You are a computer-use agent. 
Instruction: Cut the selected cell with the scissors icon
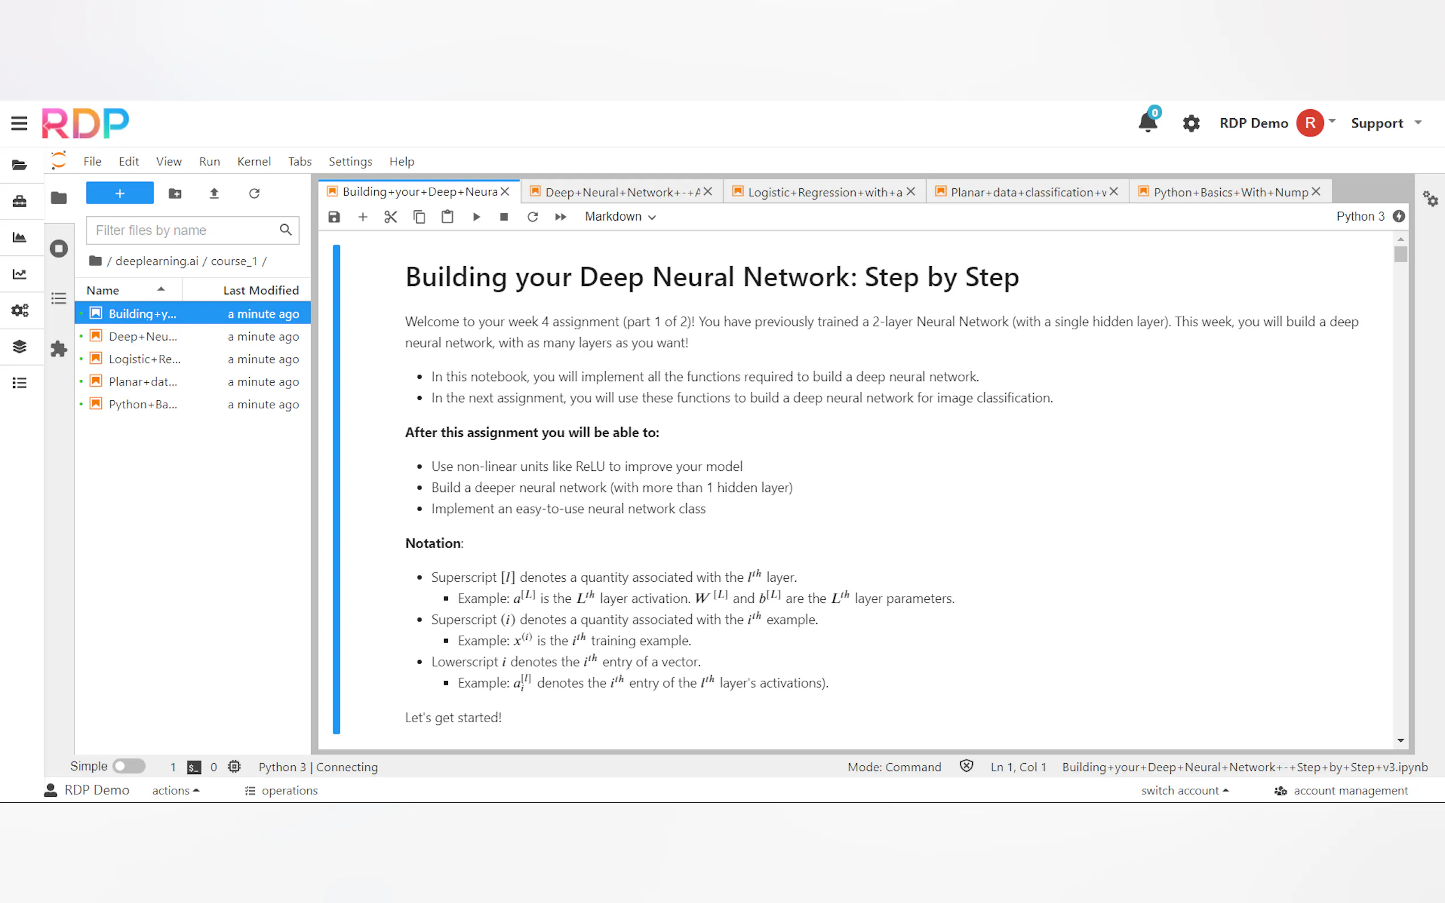pos(391,217)
